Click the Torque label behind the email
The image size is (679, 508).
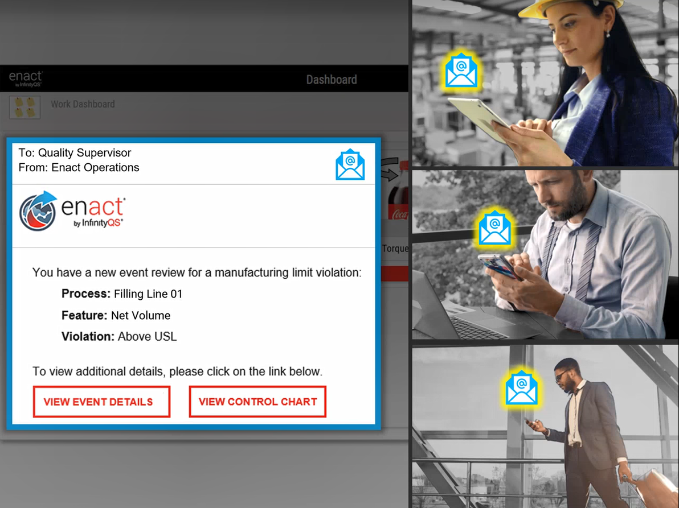pyautogui.click(x=395, y=249)
